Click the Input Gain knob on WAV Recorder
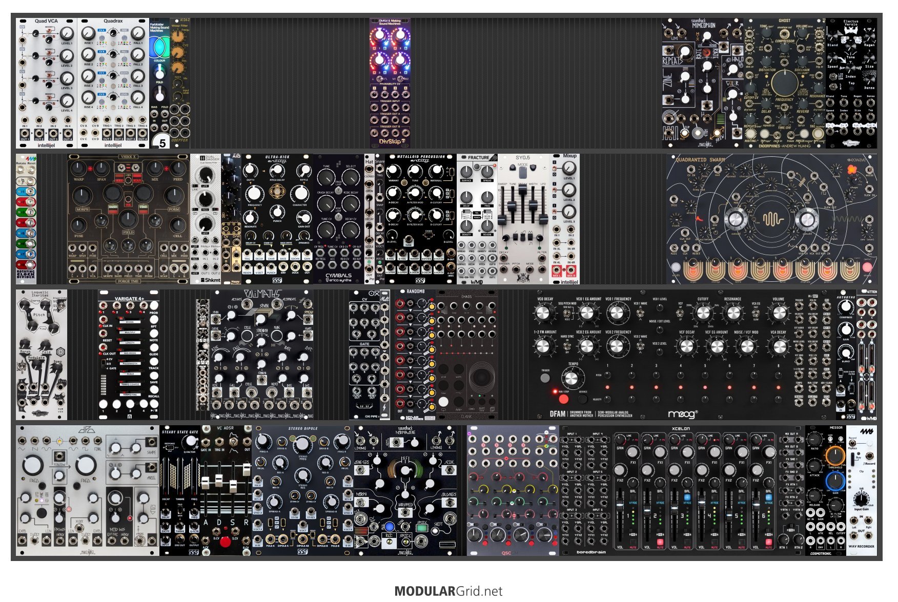Viewport: 898px width, 602px height. pos(861,499)
